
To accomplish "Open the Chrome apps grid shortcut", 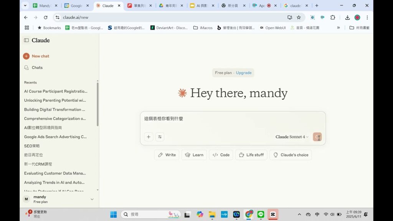I will coord(27,28).
